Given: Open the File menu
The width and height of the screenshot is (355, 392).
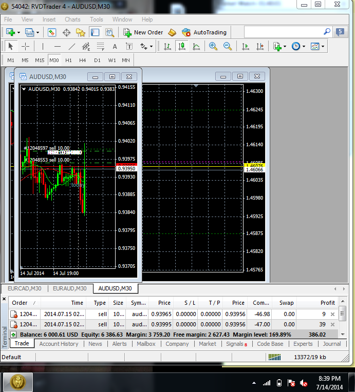Looking at the screenshot, I should point(8,19).
